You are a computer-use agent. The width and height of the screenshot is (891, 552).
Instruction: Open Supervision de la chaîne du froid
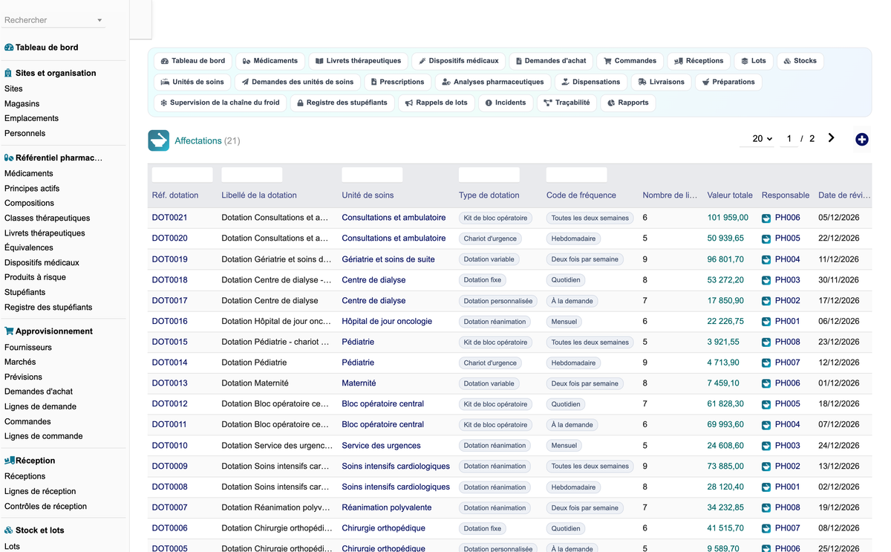220,103
